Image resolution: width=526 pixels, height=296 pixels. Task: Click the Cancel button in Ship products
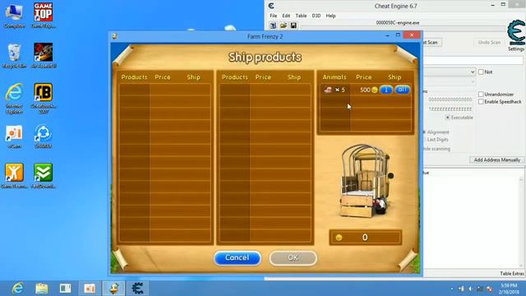[238, 257]
